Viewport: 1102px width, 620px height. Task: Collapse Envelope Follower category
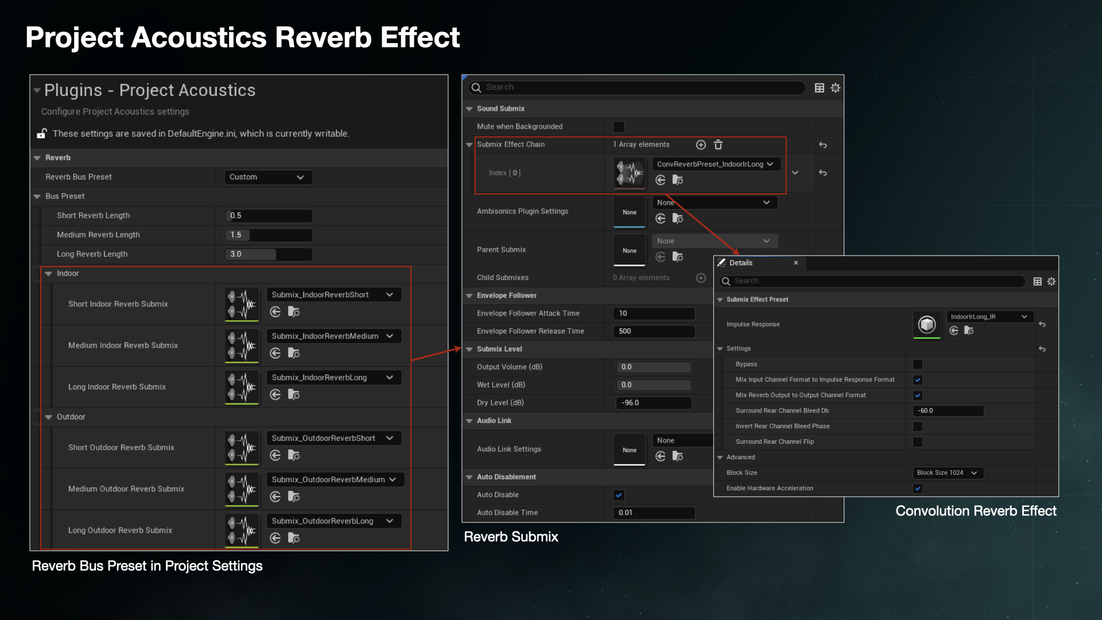469,296
